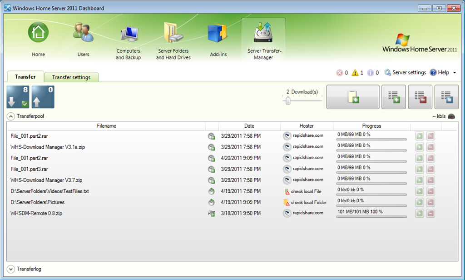Start WHS-Download Manager V3.7.zip transfer

pos(419,180)
